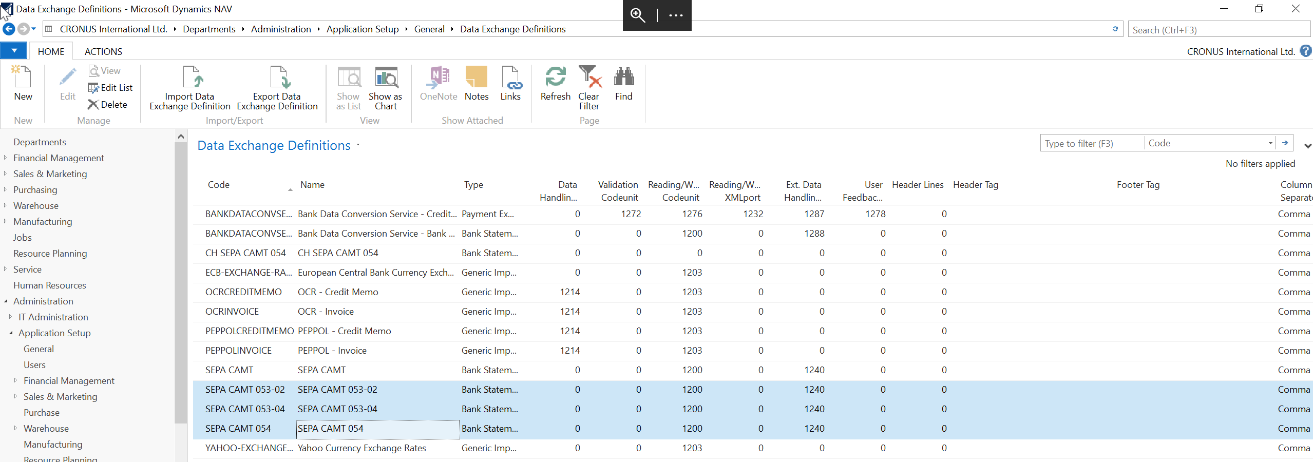Select the OCRCREDITMEMO code cell
This screenshot has height=462, width=1313.
point(243,292)
